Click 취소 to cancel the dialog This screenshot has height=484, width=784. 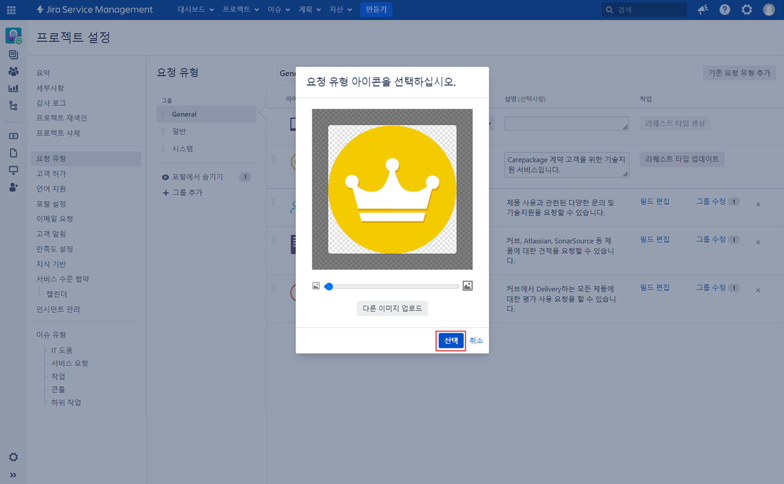point(476,341)
